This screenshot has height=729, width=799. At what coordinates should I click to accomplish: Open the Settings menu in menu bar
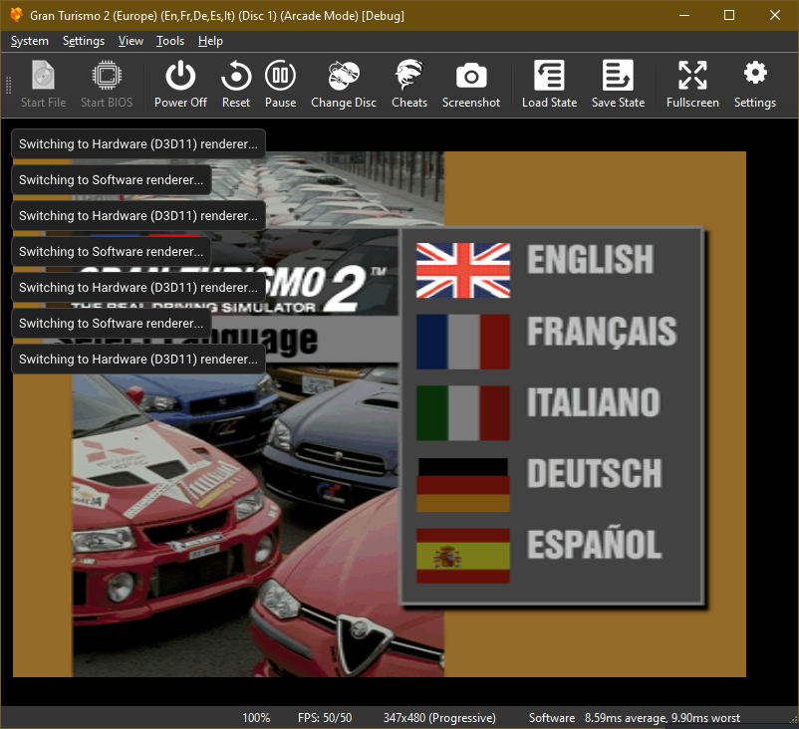tap(84, 41)
